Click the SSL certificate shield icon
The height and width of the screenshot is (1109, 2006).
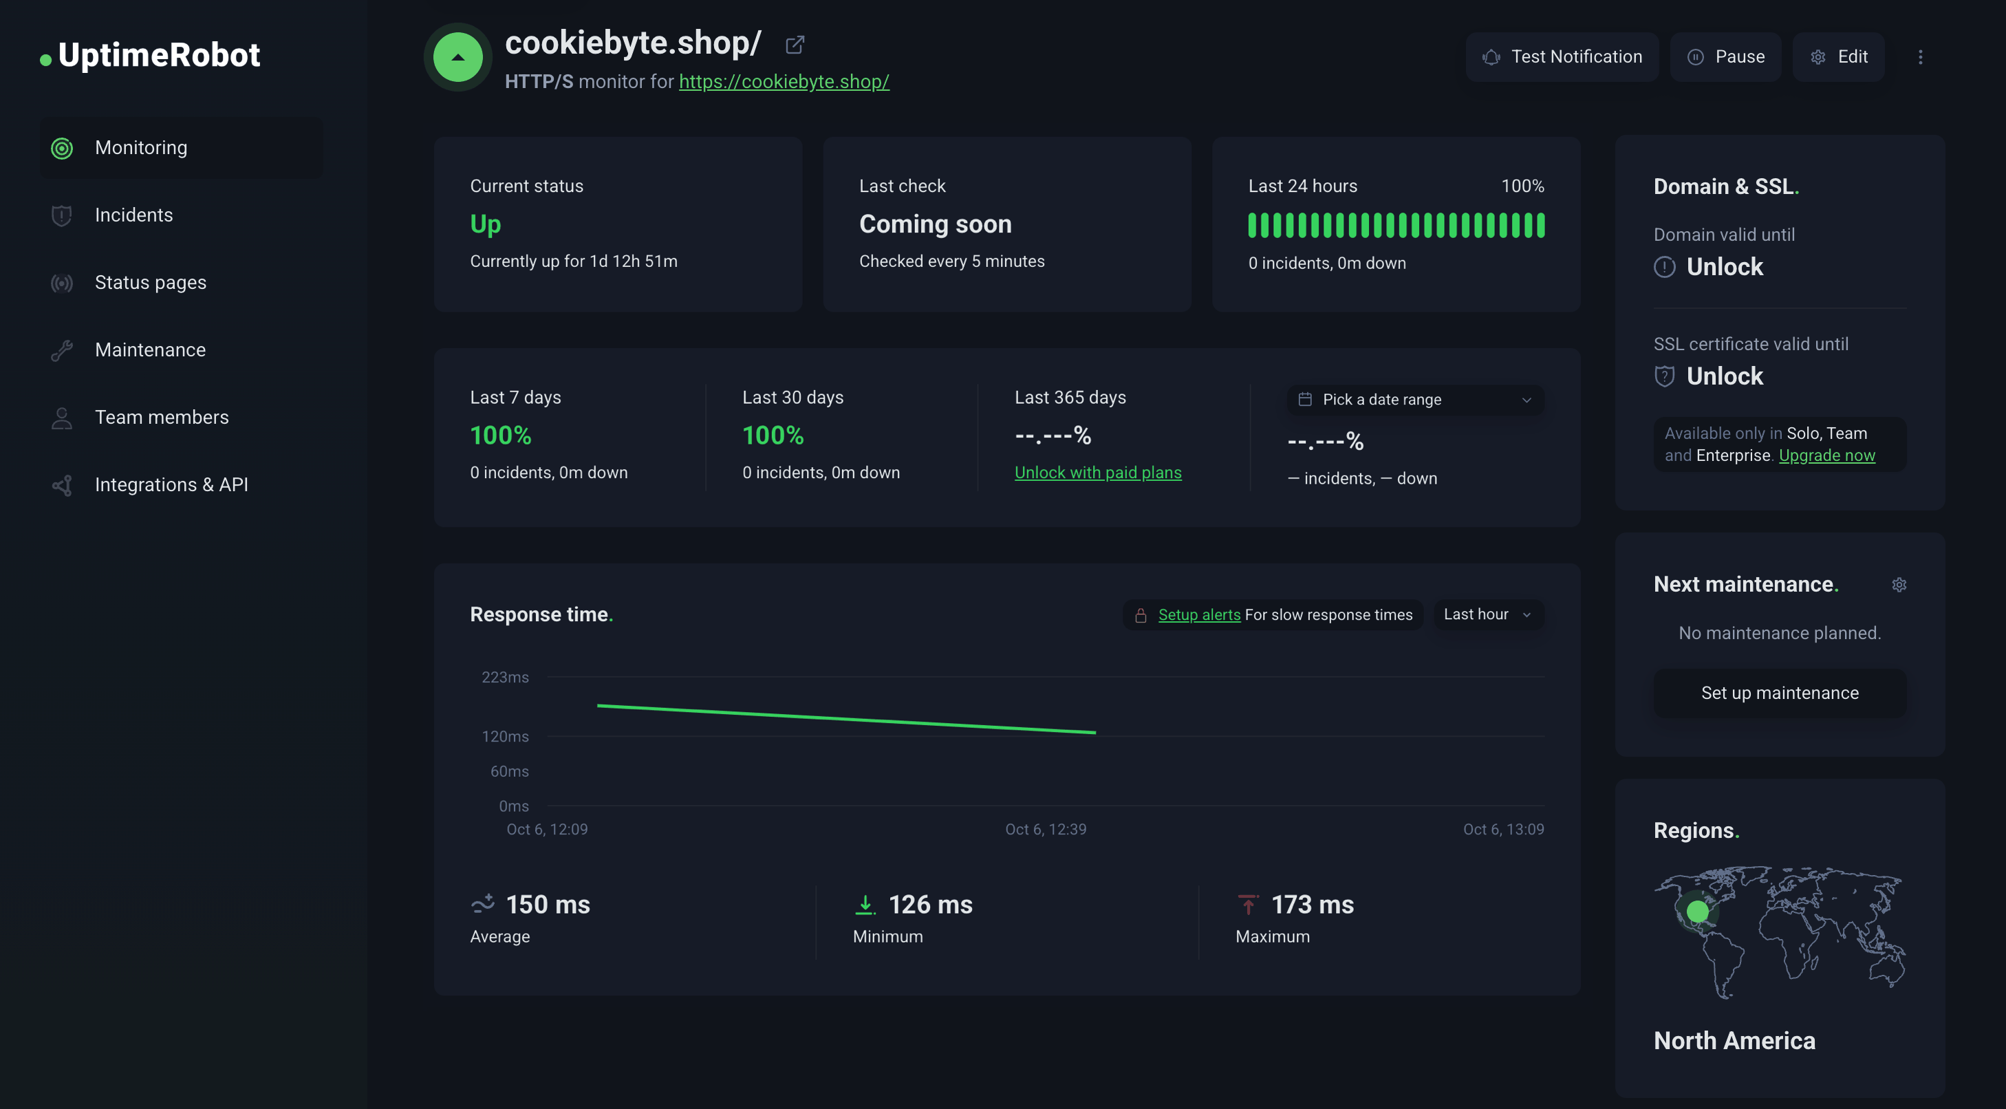click(1664, 376)
